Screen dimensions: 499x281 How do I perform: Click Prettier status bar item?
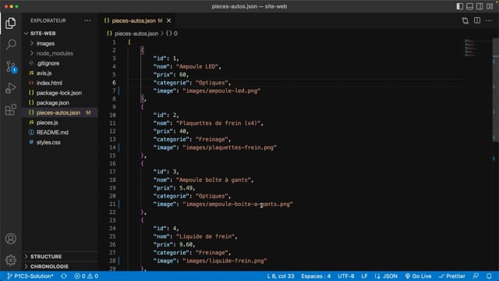[452, 276]
